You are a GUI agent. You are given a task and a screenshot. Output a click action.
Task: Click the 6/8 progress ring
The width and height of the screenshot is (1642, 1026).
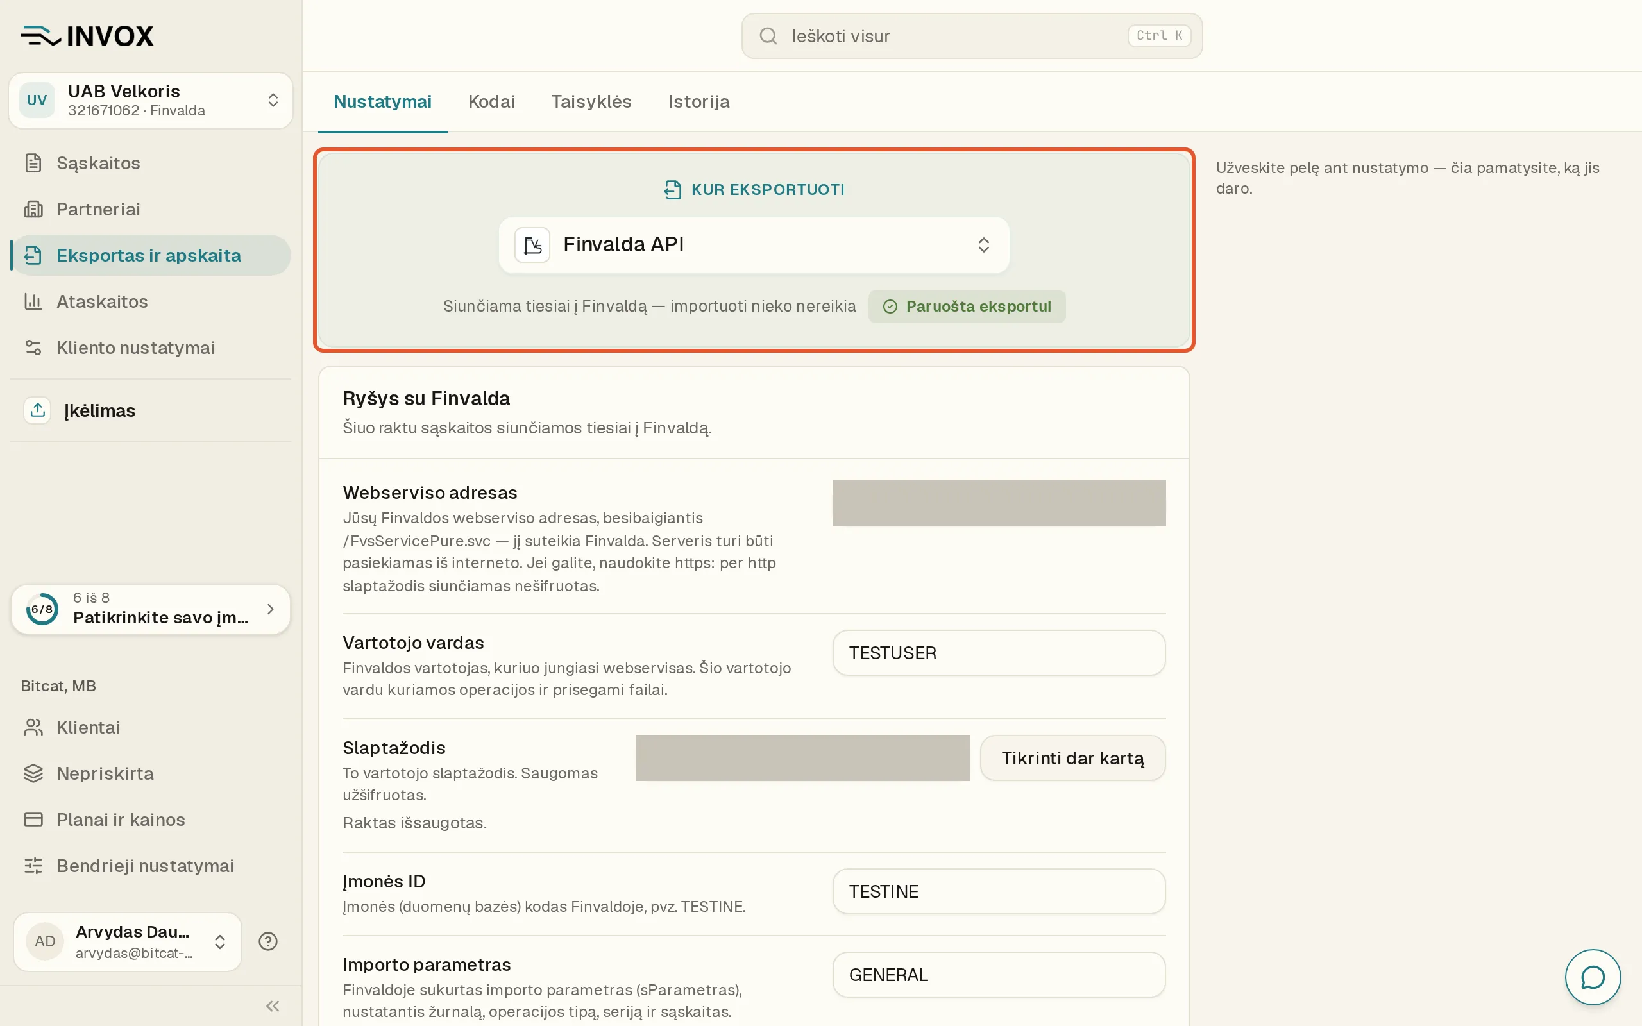point(42,609)
